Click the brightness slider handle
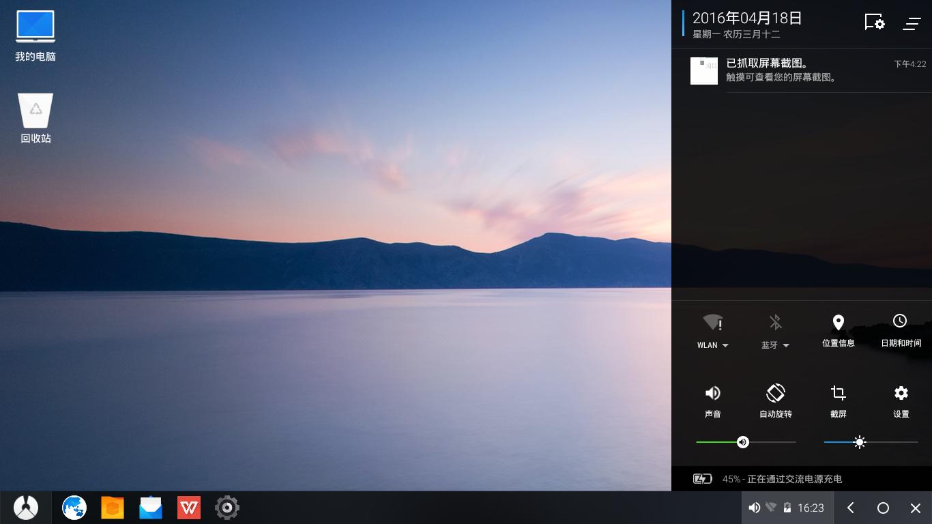 pos(860,442)
